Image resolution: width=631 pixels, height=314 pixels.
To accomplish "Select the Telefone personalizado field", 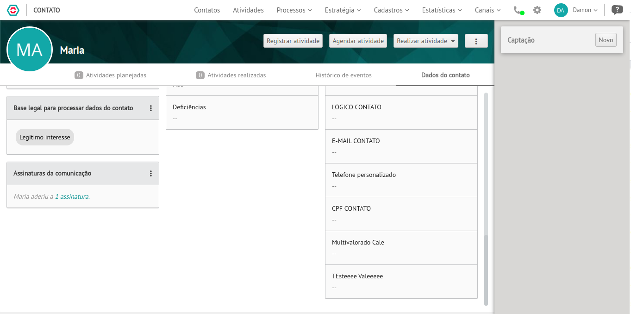I will [401, 180].
